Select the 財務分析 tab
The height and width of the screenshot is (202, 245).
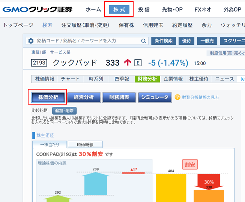coord(147,79)
